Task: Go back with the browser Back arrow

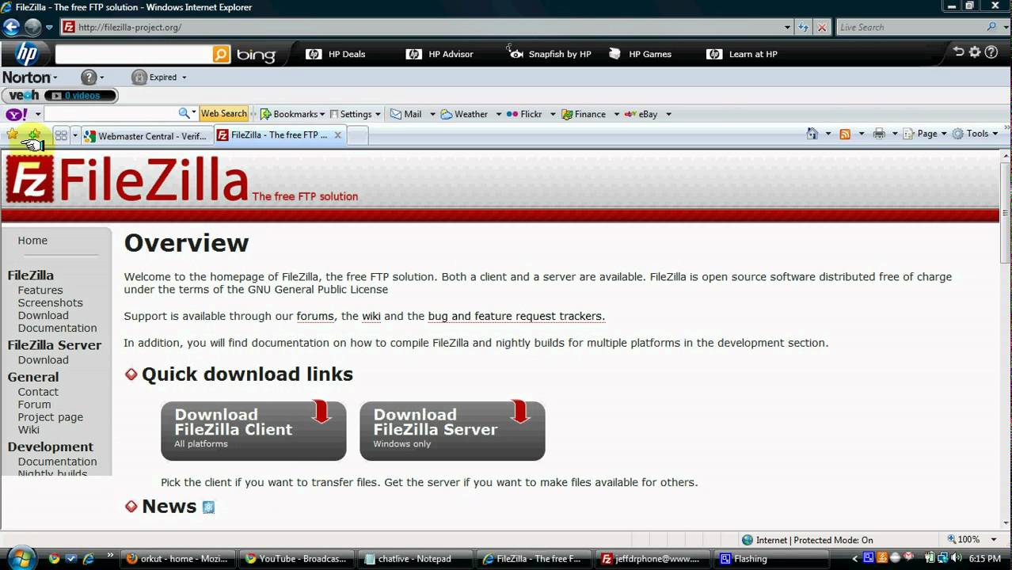Action: [11, 27]
